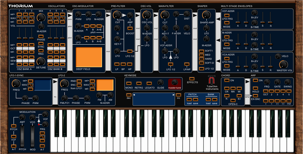The height and width of the screenshot is (154, 303).
Task: Toggle the CHORD ON switch
Action: point(227,80)
